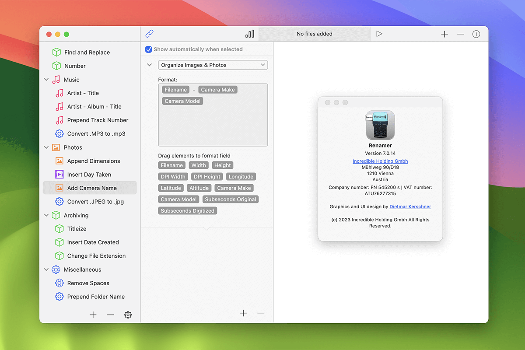Click the DPI Height element token

207,177
